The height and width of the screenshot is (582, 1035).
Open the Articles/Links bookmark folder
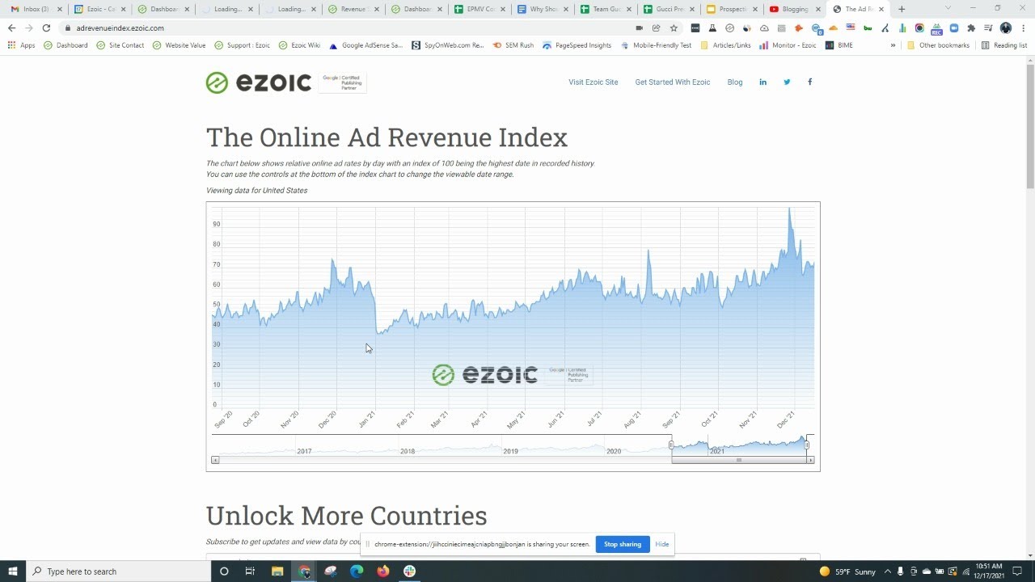click(x=726, y=45)
